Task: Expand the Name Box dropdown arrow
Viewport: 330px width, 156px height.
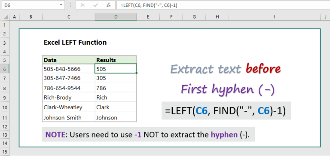Action: coord(61,5)
